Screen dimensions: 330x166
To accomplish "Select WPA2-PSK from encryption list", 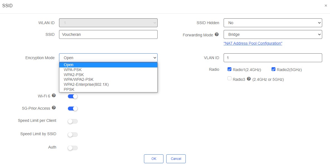I will (x=74, y=75).
